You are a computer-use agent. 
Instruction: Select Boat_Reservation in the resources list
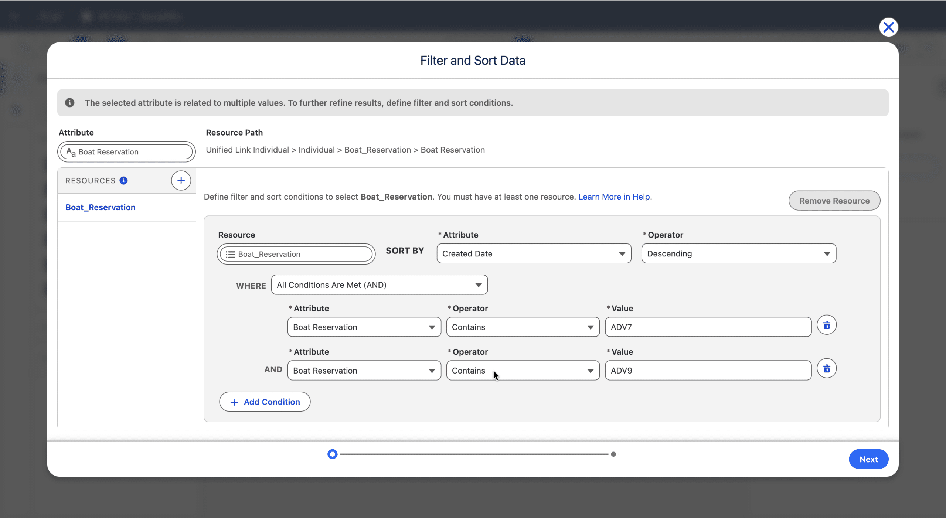101,207
